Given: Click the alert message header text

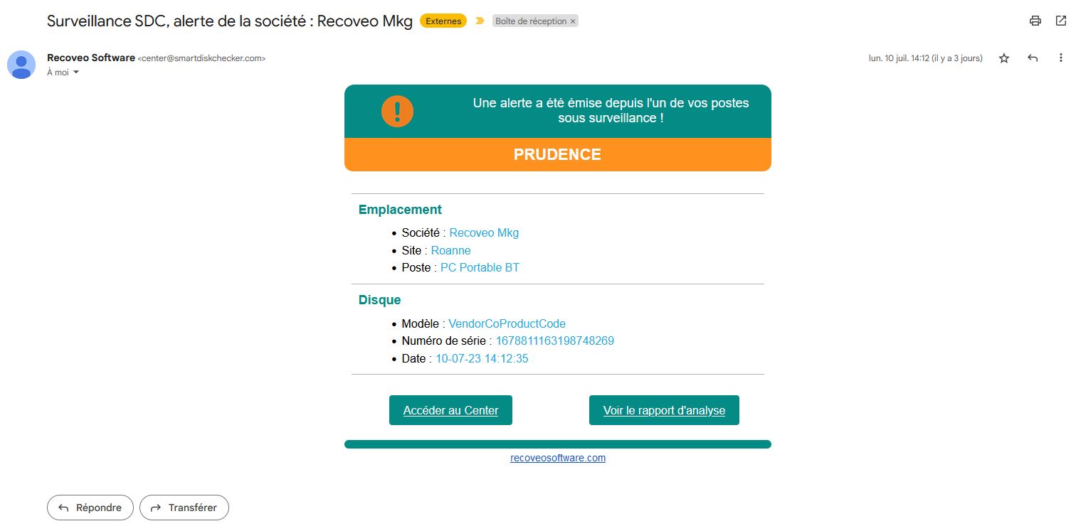Looking at the screenshot, I should pyautogui.click(x=611, y=110).
